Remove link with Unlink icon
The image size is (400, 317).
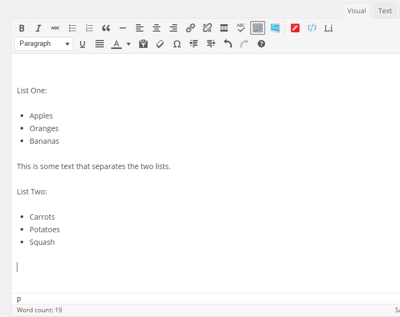(207, 28)
